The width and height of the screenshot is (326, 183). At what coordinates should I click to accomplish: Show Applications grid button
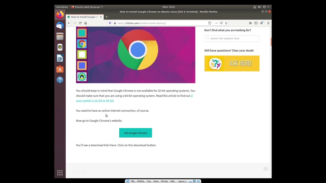pyautogui.click(x=60, y=173)
